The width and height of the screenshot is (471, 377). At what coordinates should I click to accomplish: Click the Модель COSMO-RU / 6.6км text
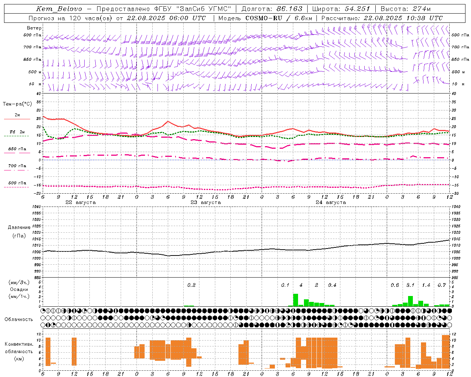coord(265,18)
